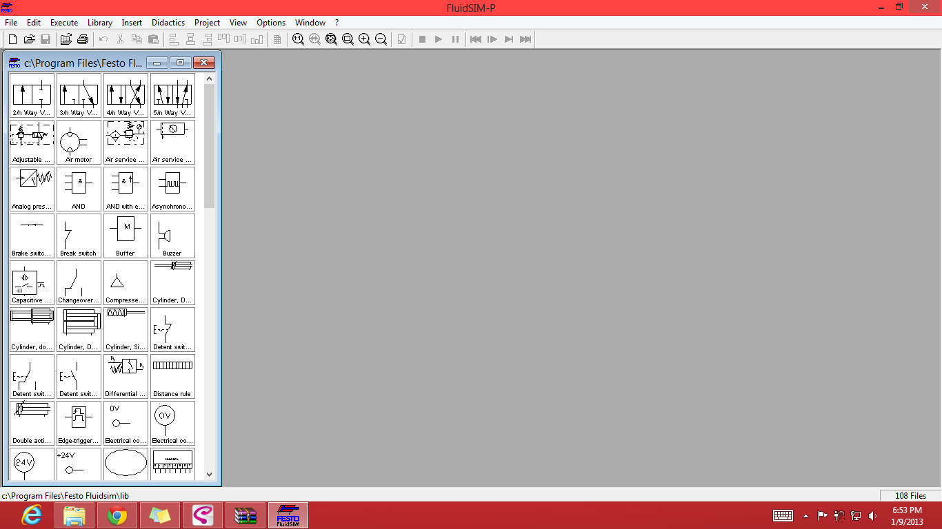Open the Options menu
The width and height of the screenshot is (942, 529).
click(x=271, y=23)
